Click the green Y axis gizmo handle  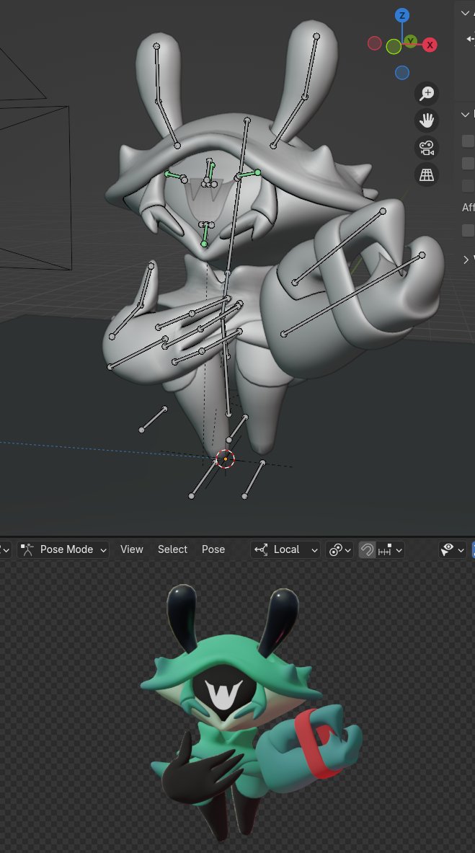pyautogui.click(x=412, y=41)
